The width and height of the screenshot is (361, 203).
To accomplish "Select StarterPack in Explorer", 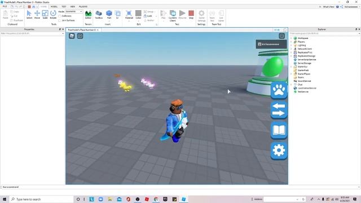I will click(x=303, y=70).
